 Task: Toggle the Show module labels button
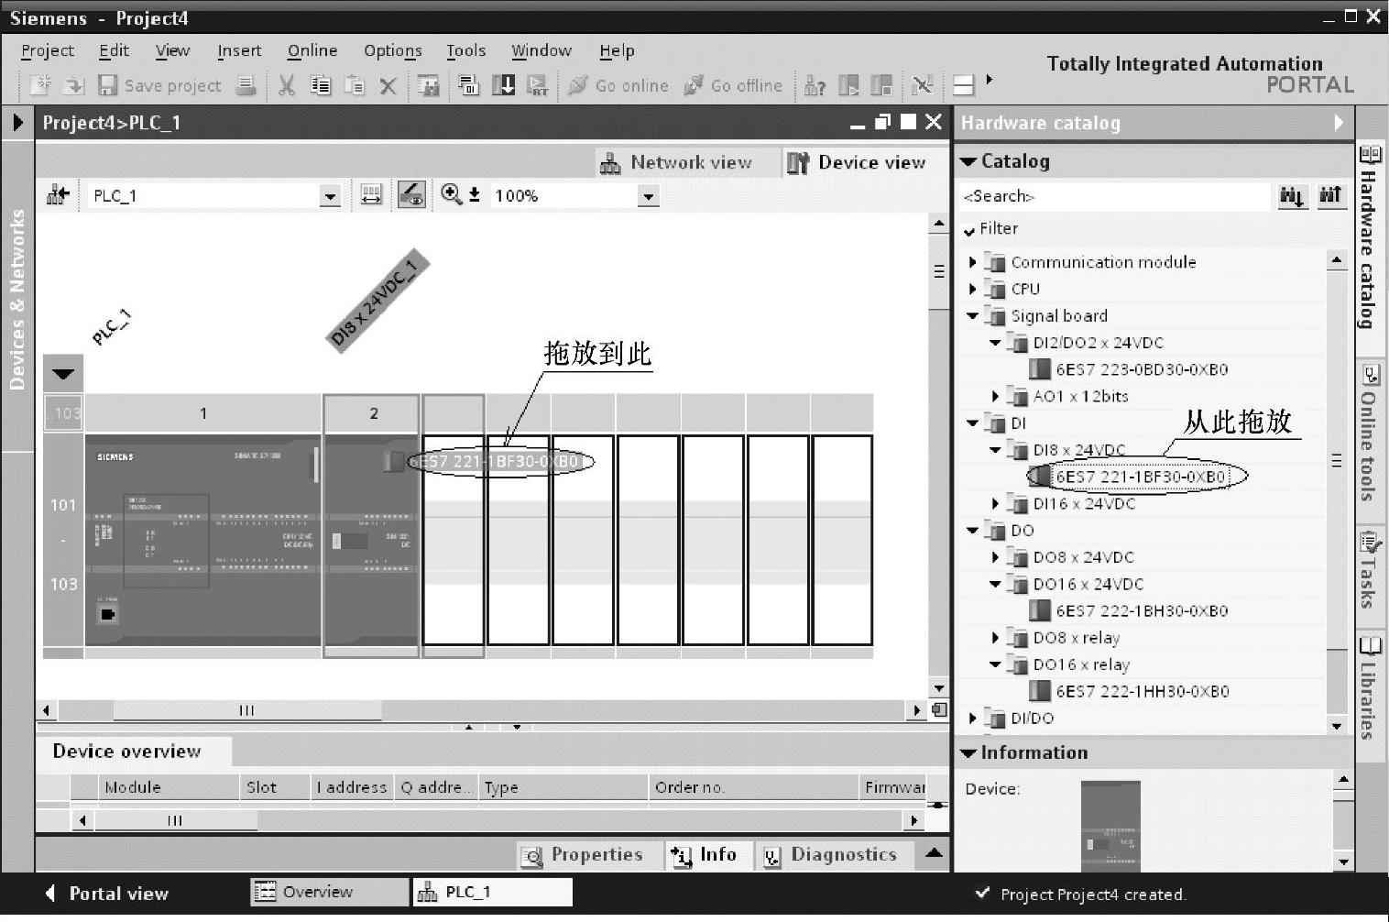click(x=411, y=195)
